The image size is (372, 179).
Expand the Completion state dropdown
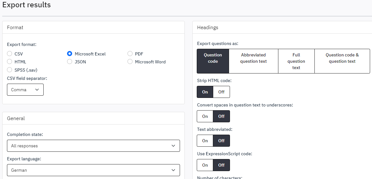(x=93, y=146)
